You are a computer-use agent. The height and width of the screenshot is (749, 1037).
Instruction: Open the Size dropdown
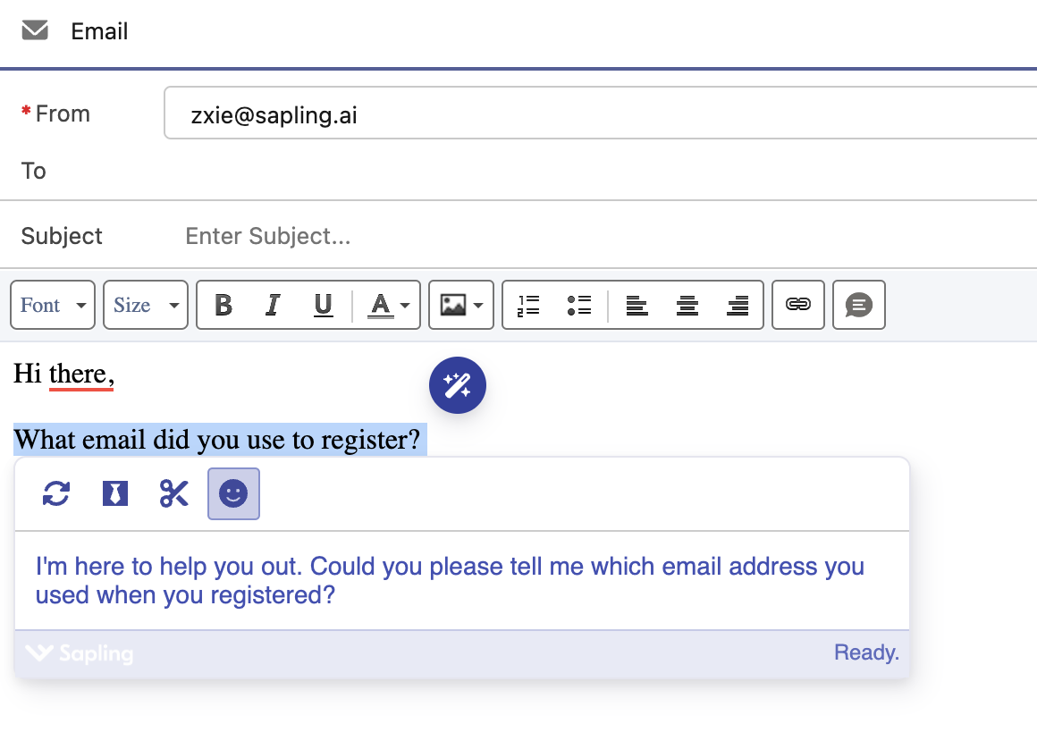point(146,305)
